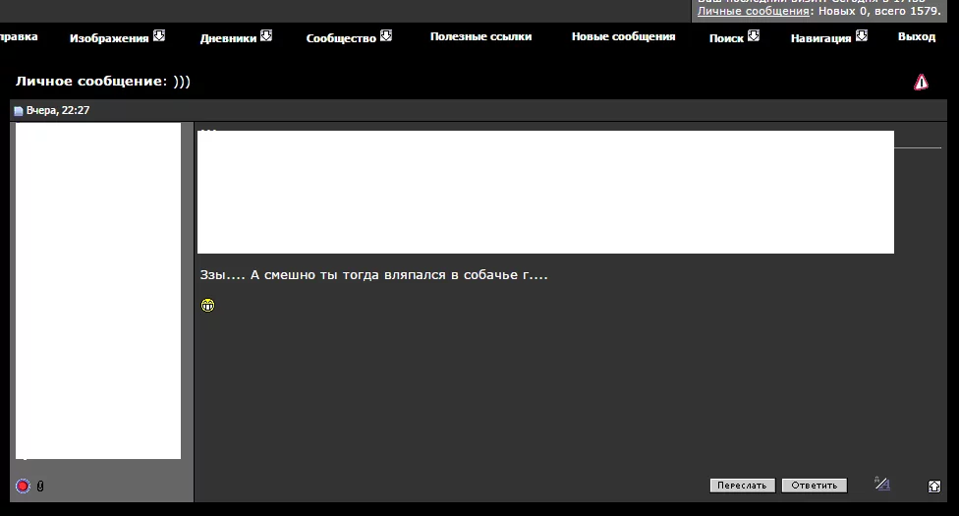Open the Личные сообщения link
The width and height of the screenshot is (959, 516).
coord(753,11)
